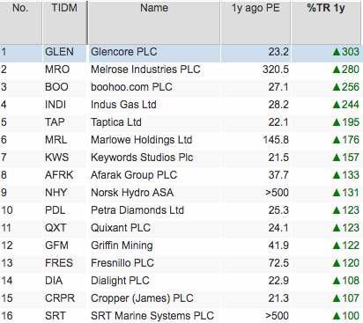Click the No. column header
The width and height of the screenshot is (363, 323).
(x=20, y=23)
